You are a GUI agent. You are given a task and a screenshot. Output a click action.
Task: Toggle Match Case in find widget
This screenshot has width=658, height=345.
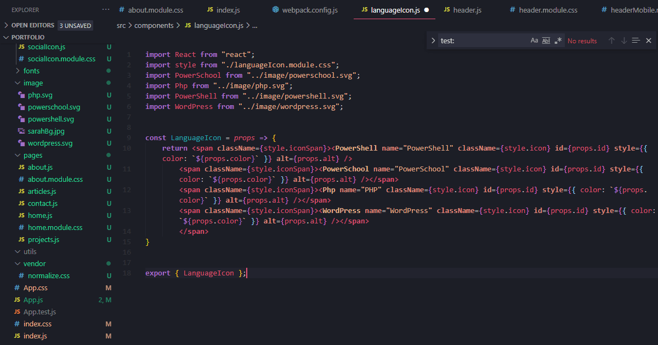(534, 41)
